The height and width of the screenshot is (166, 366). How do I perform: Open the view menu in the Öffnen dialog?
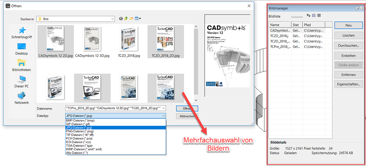click(138, 19)
